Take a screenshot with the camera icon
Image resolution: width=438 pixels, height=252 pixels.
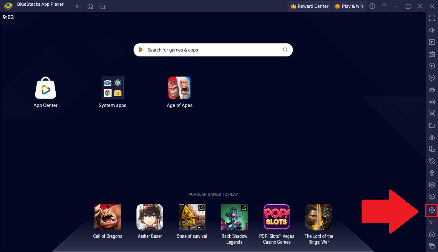432,113
